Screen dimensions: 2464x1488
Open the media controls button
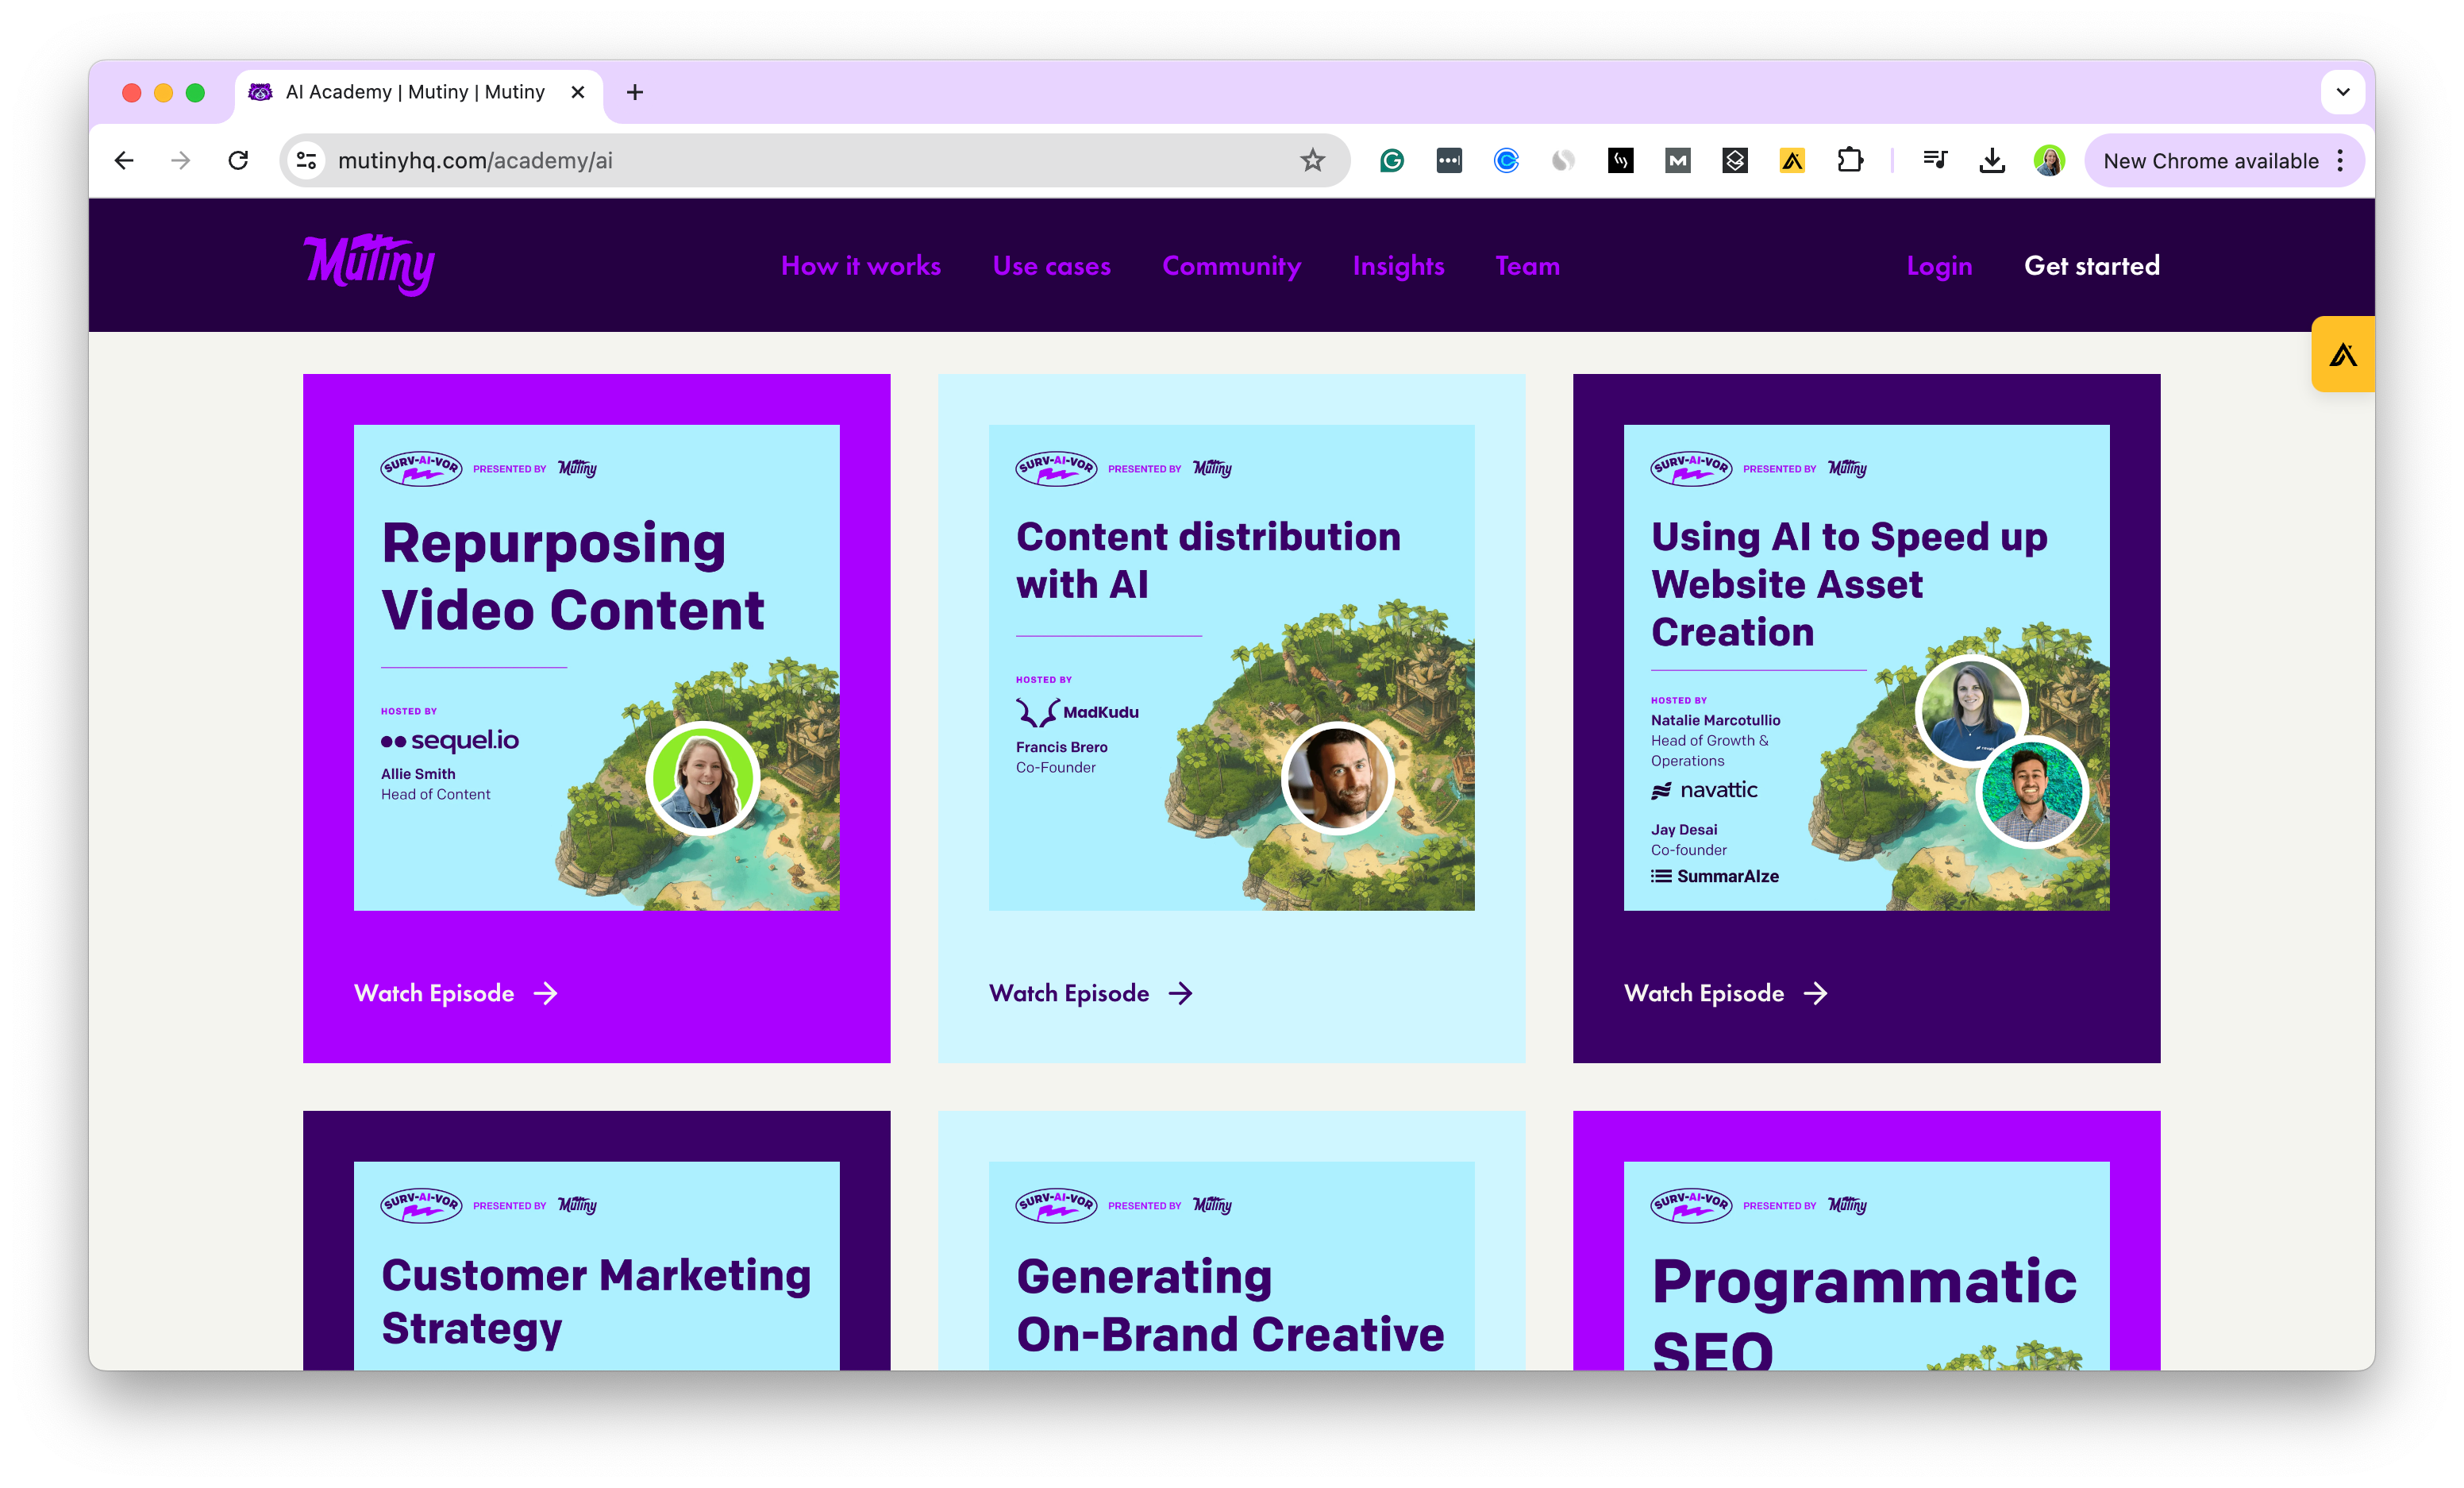tap(1935, 160)
